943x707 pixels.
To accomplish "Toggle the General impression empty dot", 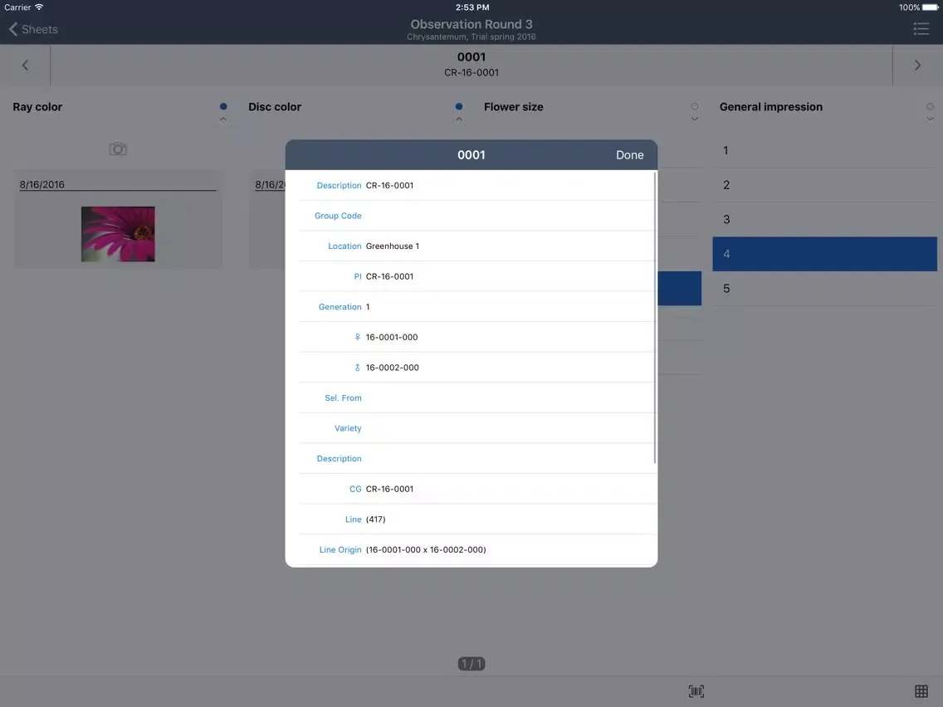I will click(931, 106).
